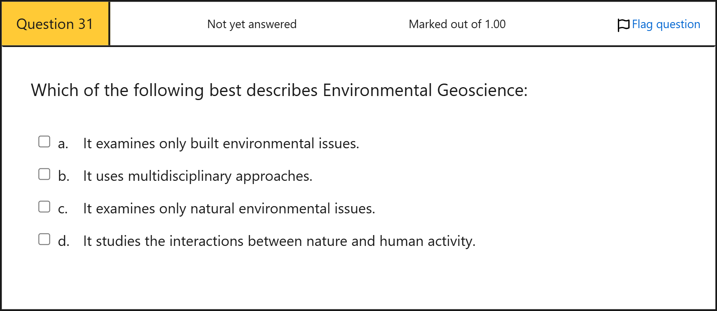717x311 pixels.
Task: Click the letter 'c.' option label
Action: pyautogui.click(x=63, y=209)
